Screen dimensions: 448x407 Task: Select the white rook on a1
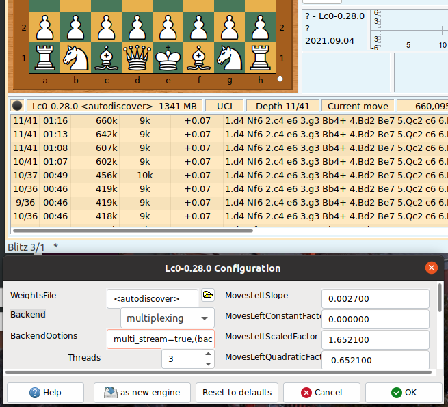coord(45,58)
